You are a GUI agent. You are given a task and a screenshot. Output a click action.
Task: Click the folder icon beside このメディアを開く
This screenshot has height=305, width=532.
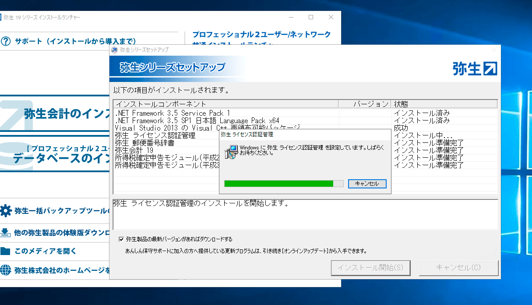click(x=5, y=251)
